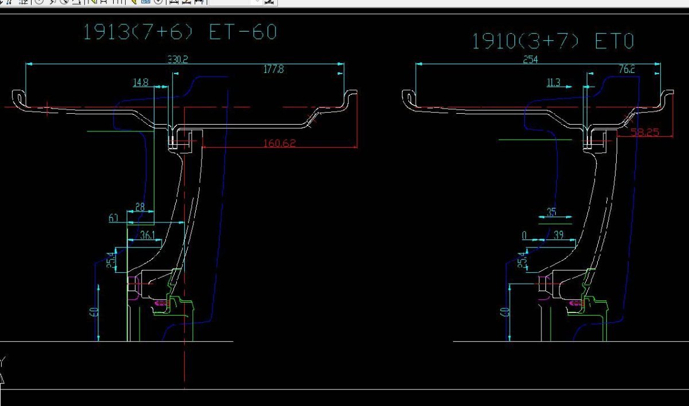Select the Radius dimension tool

[39, 2]
